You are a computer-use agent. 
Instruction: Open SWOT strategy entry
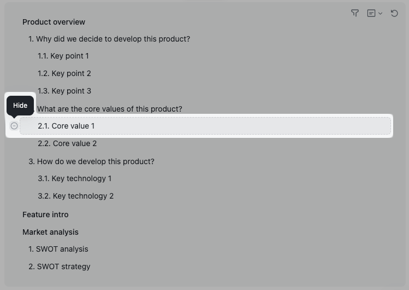pos(60,266)
